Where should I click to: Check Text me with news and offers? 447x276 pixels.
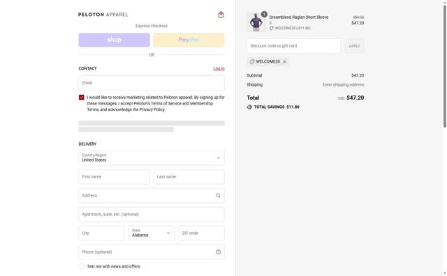pos(82,266)
